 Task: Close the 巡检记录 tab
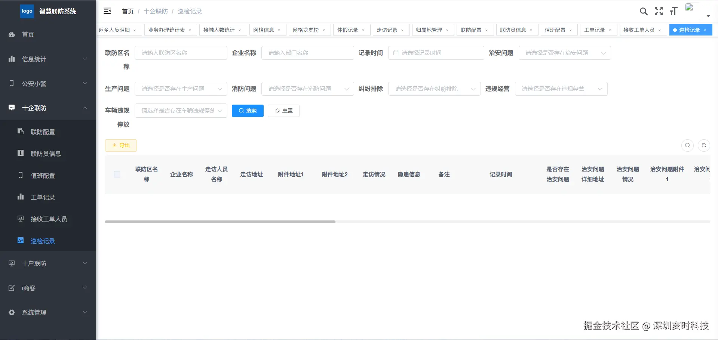coord(705,30)
